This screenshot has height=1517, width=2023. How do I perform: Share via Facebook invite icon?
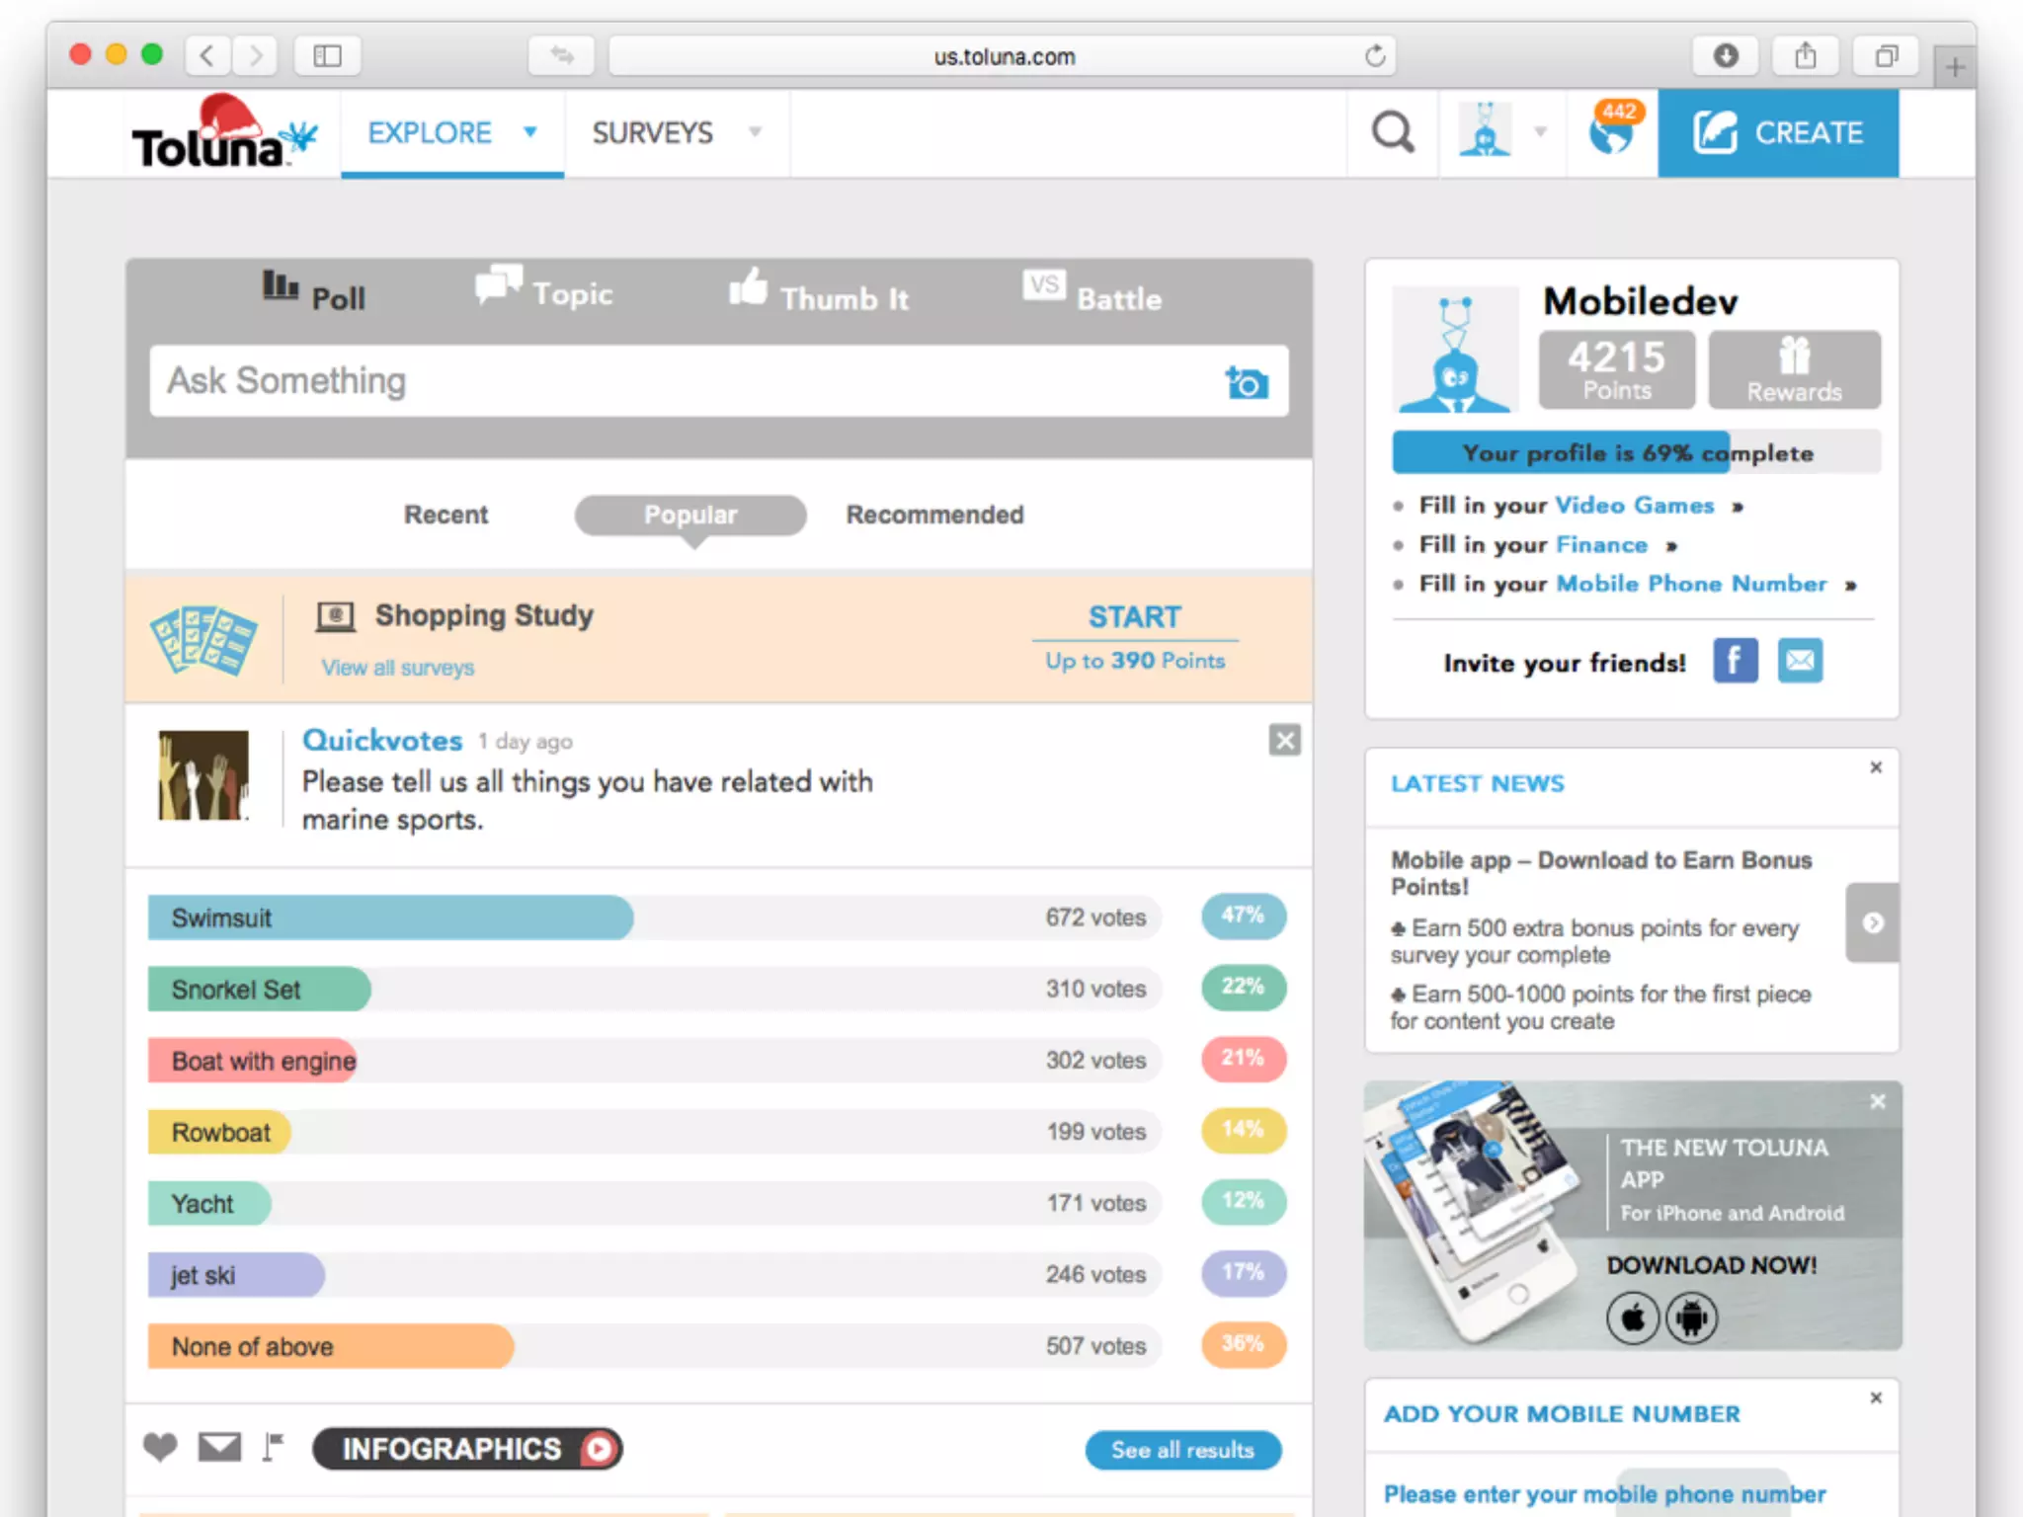(1735, 661)
